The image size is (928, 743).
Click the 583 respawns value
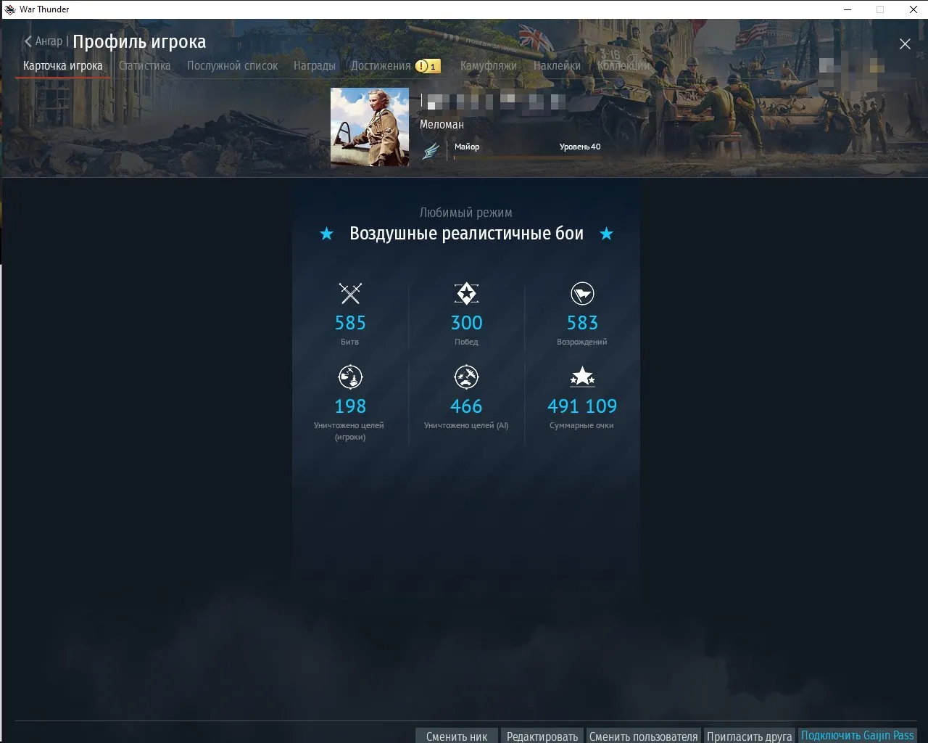tap(582, 323)
